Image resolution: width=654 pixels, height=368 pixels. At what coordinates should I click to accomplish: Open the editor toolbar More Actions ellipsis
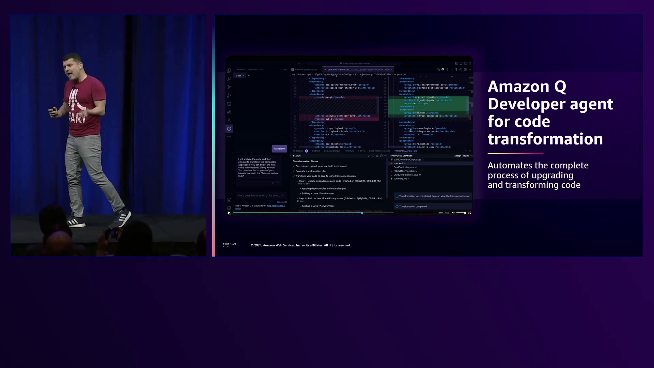click(x=470, y=70)
